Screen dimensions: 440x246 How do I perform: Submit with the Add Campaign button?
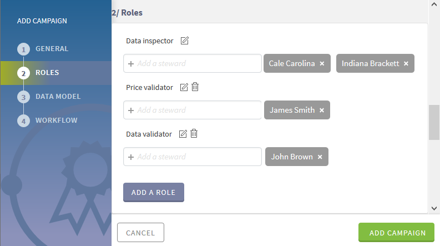[x=396, y=233]
